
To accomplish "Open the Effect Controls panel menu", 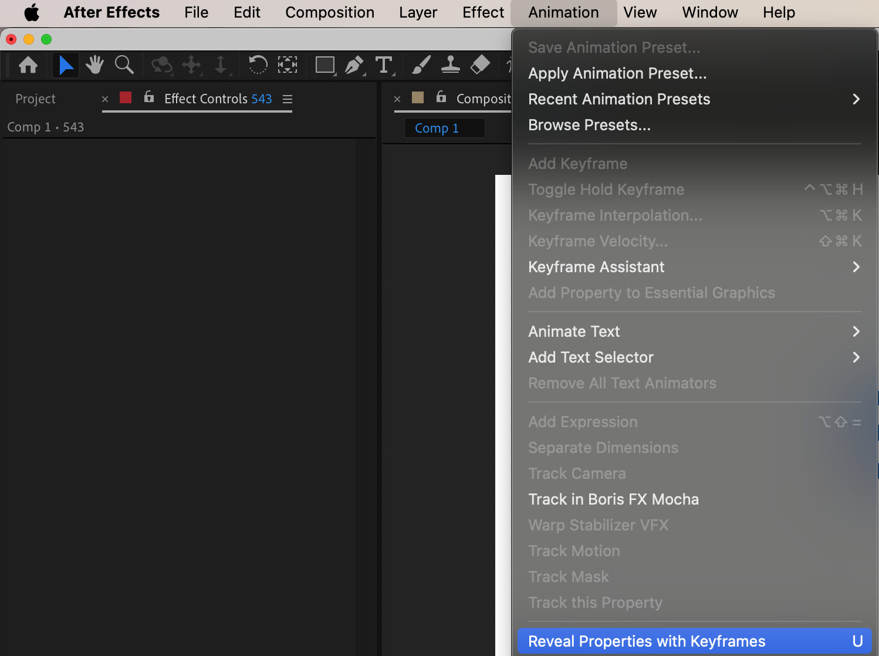I will pyautogui.click(x=288, y=99).
